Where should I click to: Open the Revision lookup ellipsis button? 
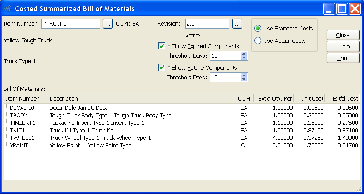[237, 24]
